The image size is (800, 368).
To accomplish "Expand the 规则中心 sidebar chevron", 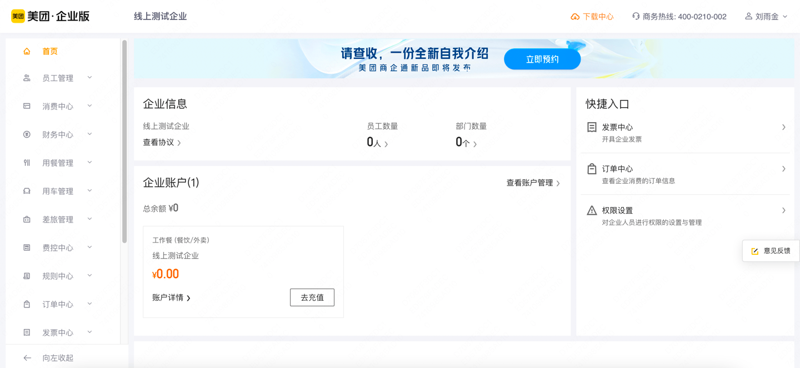I will 89,275.
